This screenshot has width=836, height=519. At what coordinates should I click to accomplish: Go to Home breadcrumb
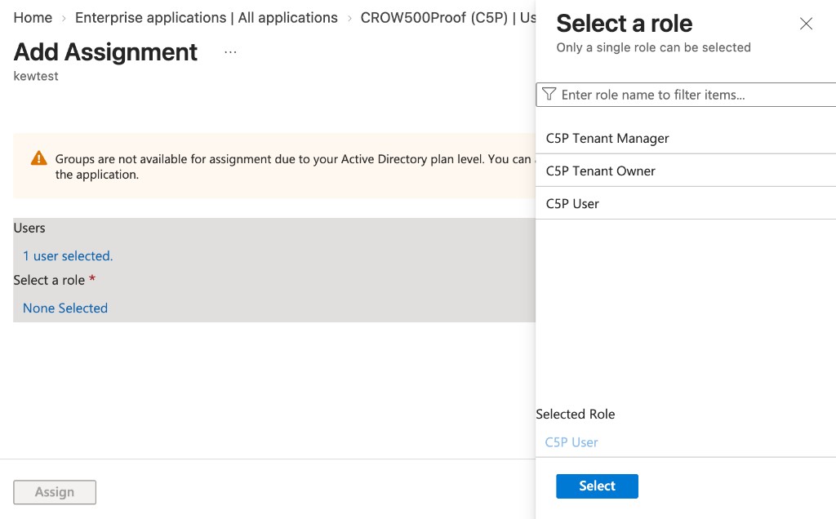33,18
